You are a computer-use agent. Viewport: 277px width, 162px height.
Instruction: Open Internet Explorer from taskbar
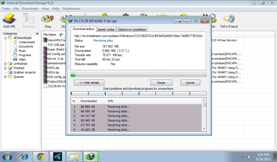[x=24, y=157]
